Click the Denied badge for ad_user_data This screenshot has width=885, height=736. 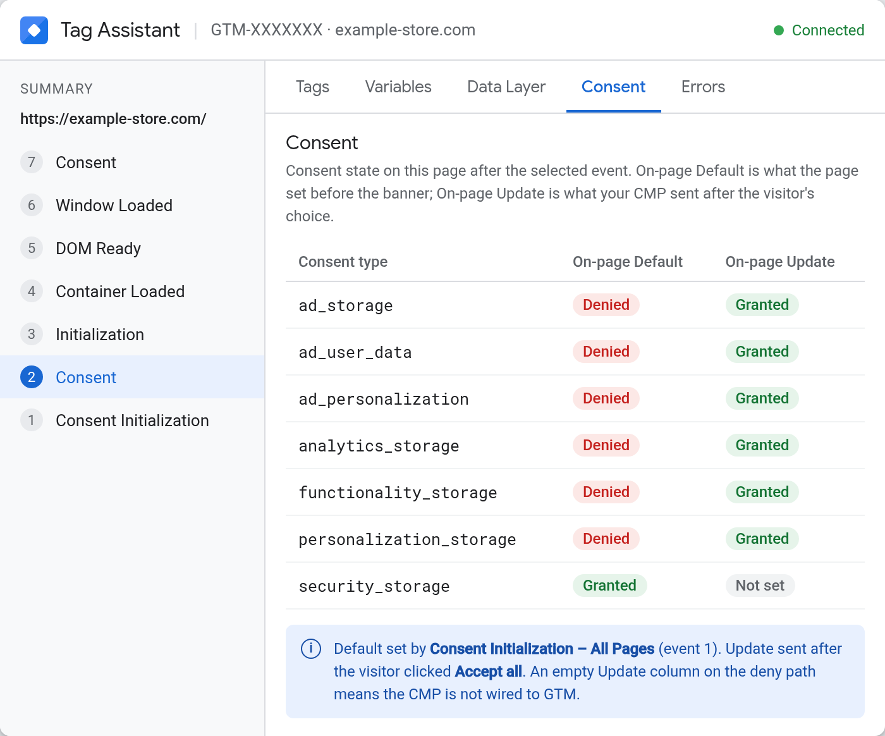[606, 352]
